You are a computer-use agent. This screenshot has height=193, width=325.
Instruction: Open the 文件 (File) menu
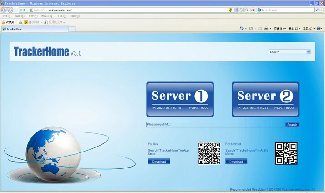click(7, 16)
